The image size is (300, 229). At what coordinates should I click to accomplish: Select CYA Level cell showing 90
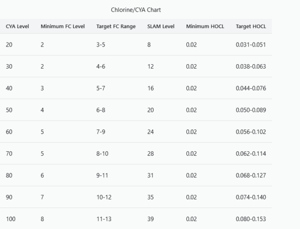pyautogui.click(x=9, y=197)
